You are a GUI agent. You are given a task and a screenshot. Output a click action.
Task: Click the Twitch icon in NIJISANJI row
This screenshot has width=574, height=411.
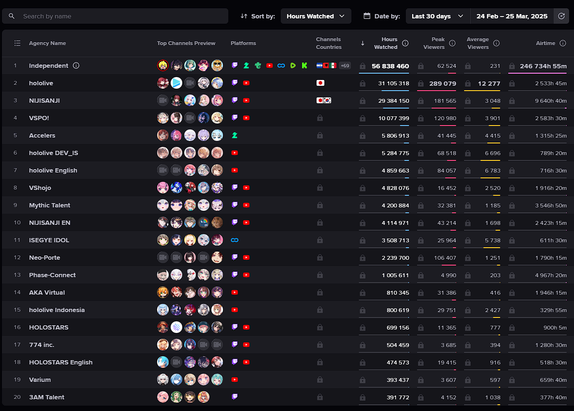point(235,100)
